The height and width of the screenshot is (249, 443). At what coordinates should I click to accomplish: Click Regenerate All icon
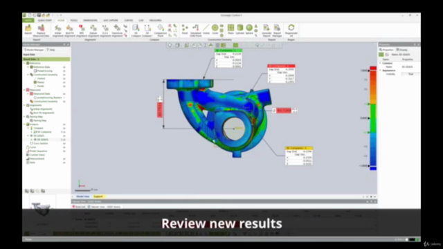(291, 30)
